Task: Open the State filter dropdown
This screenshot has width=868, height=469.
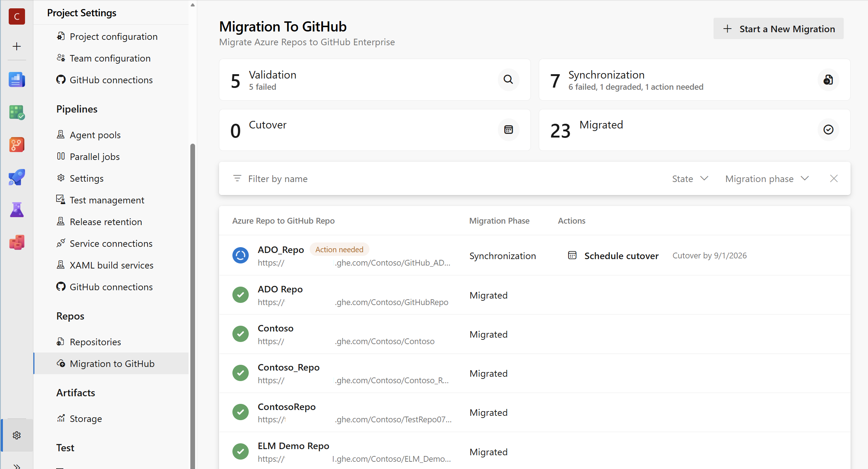Action: [690, 179]
